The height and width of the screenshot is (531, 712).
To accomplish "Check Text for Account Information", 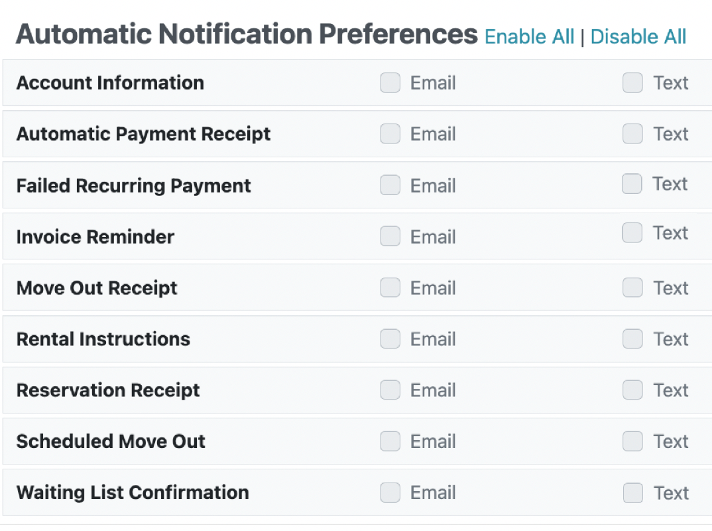I will click(x=632, y=83).
